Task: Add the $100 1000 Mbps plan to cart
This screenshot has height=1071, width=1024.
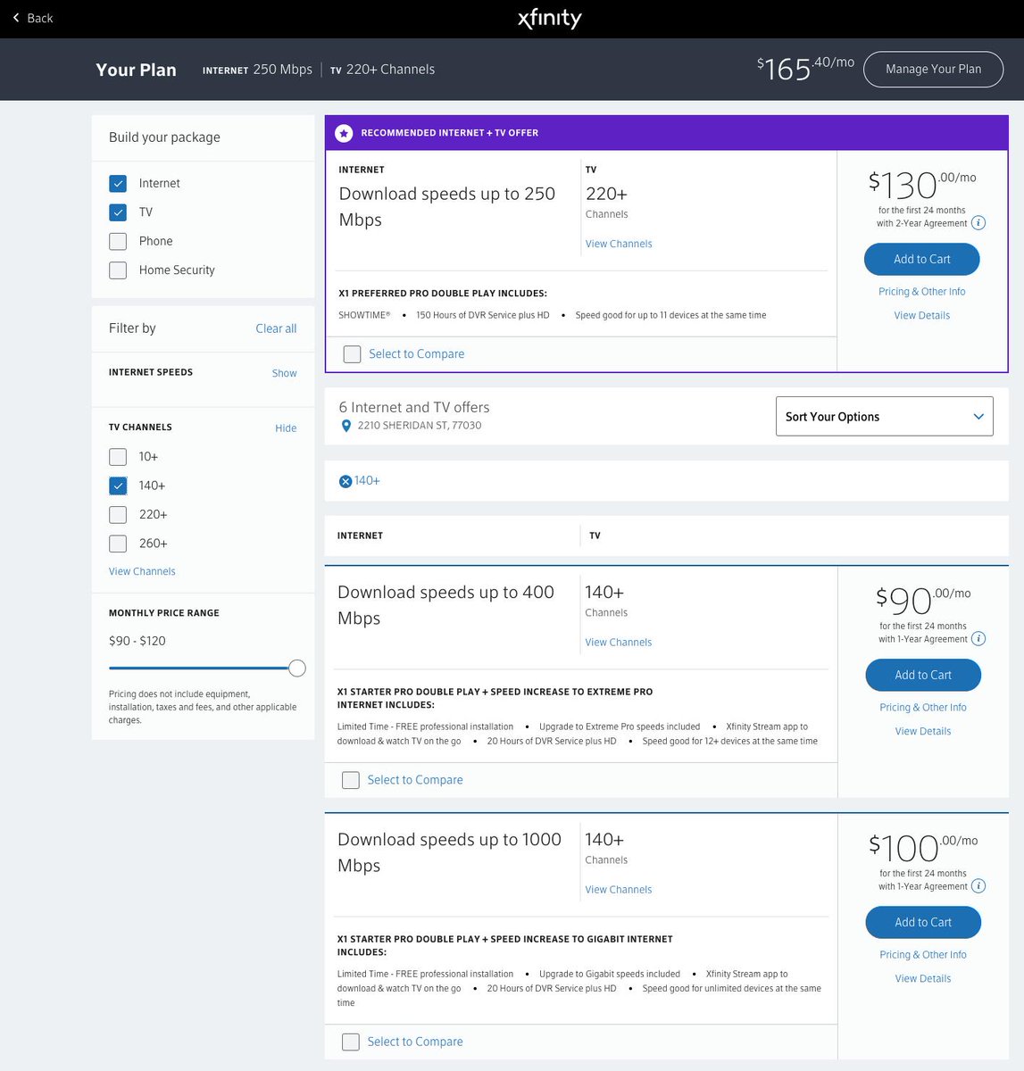Action: [923, 922]
